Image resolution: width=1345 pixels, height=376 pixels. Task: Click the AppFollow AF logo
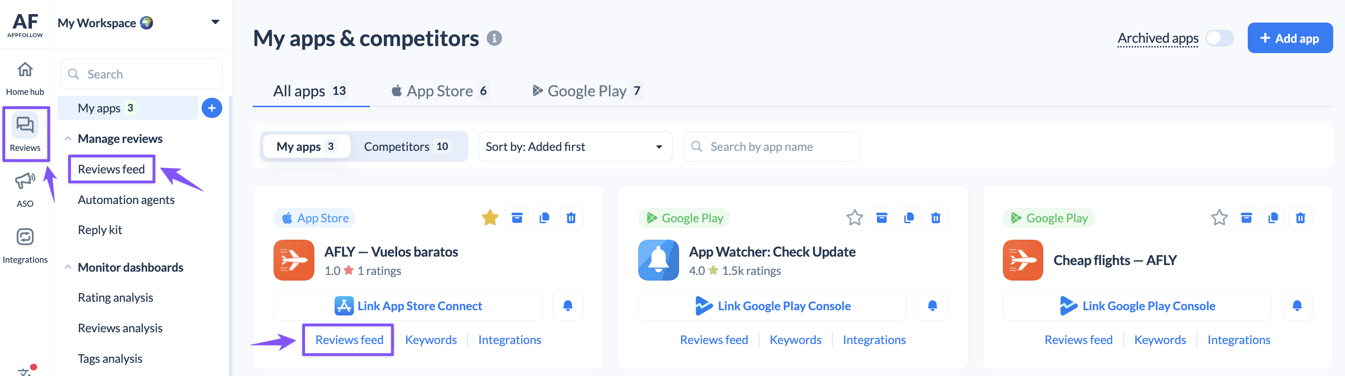(25, 24)
